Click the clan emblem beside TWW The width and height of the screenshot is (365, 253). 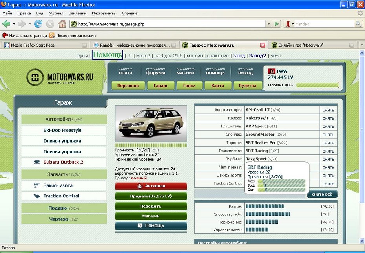coord(272,71)
